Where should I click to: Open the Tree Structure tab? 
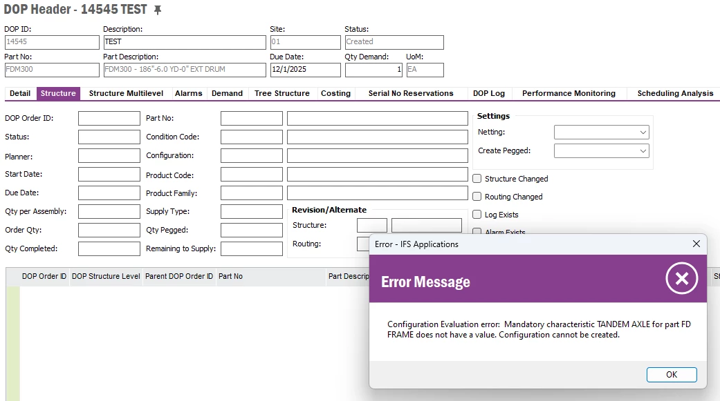282,93
